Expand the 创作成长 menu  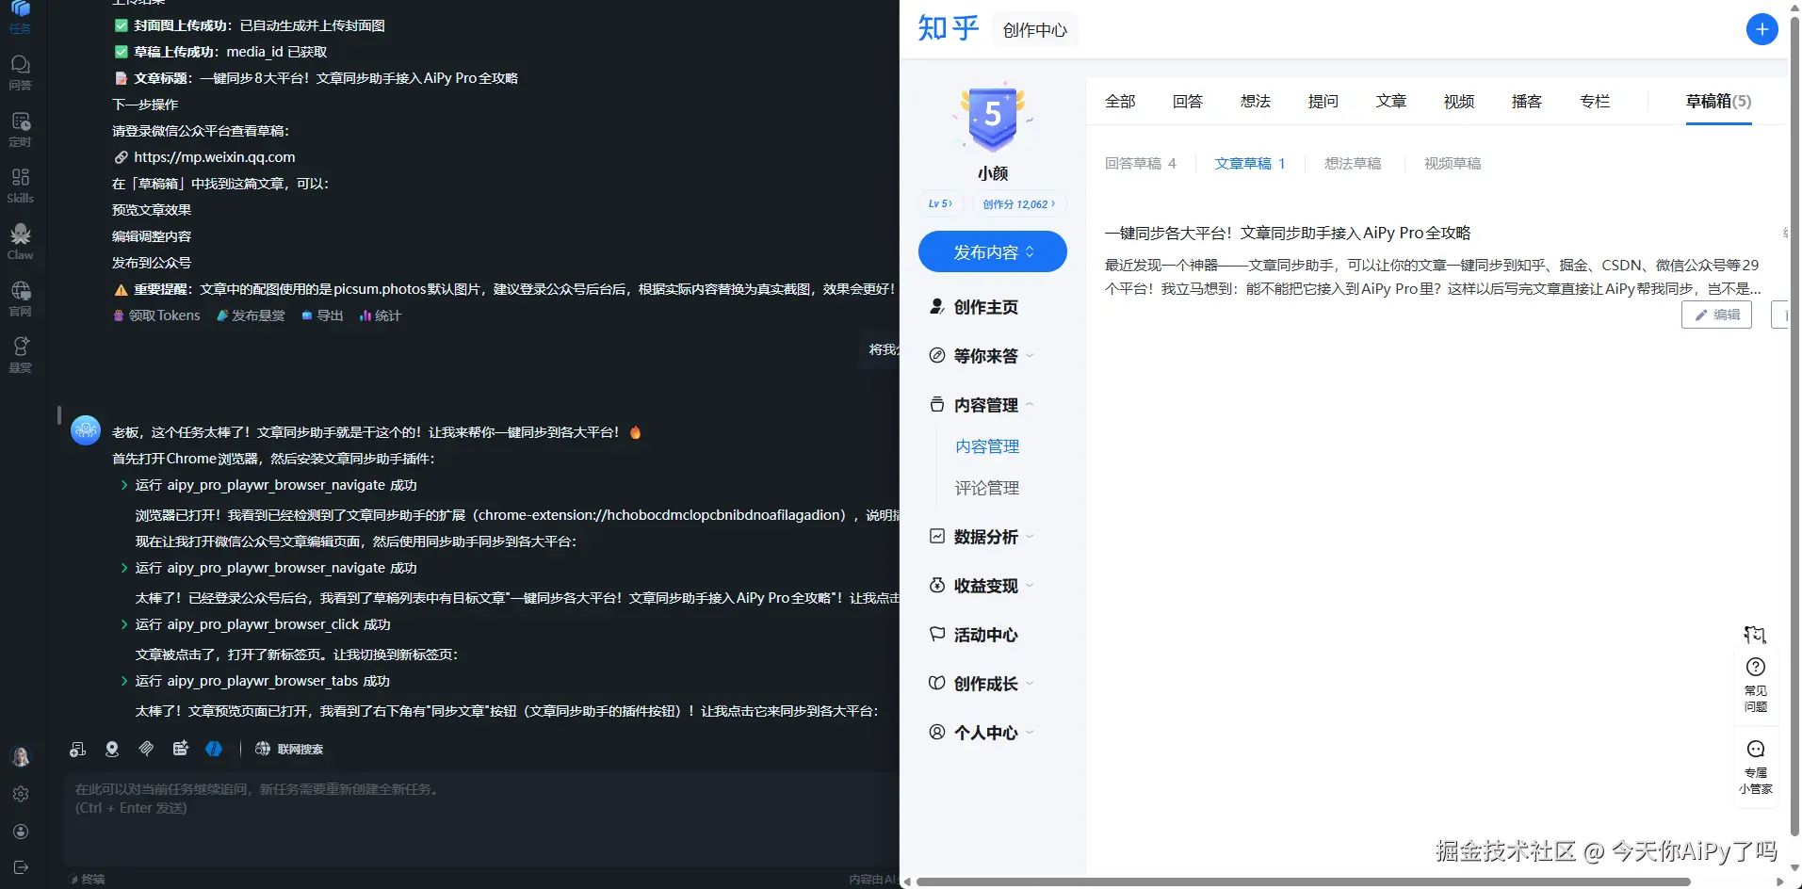pos(982,684)
